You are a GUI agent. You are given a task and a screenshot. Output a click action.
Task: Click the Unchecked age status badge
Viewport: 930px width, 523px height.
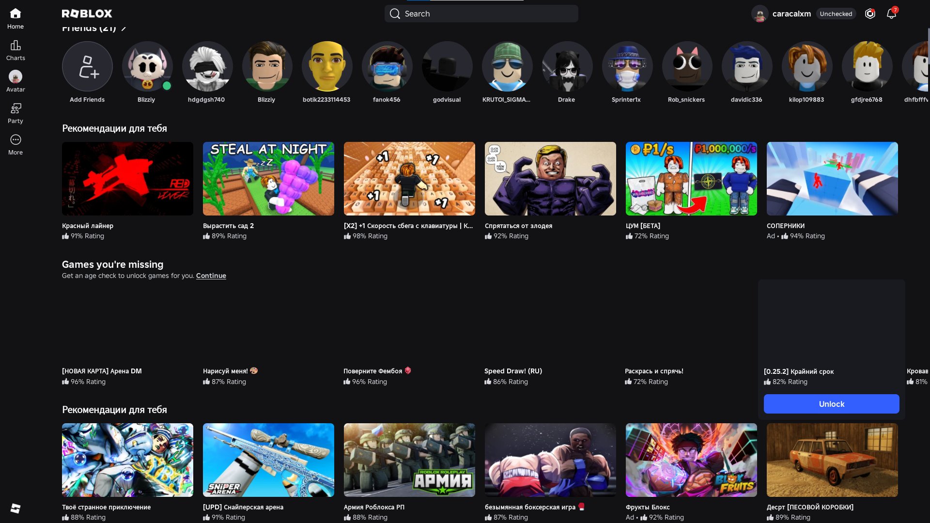(836, 14)
